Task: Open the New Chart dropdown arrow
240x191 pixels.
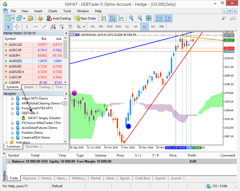Action: (x=13, y=18)
